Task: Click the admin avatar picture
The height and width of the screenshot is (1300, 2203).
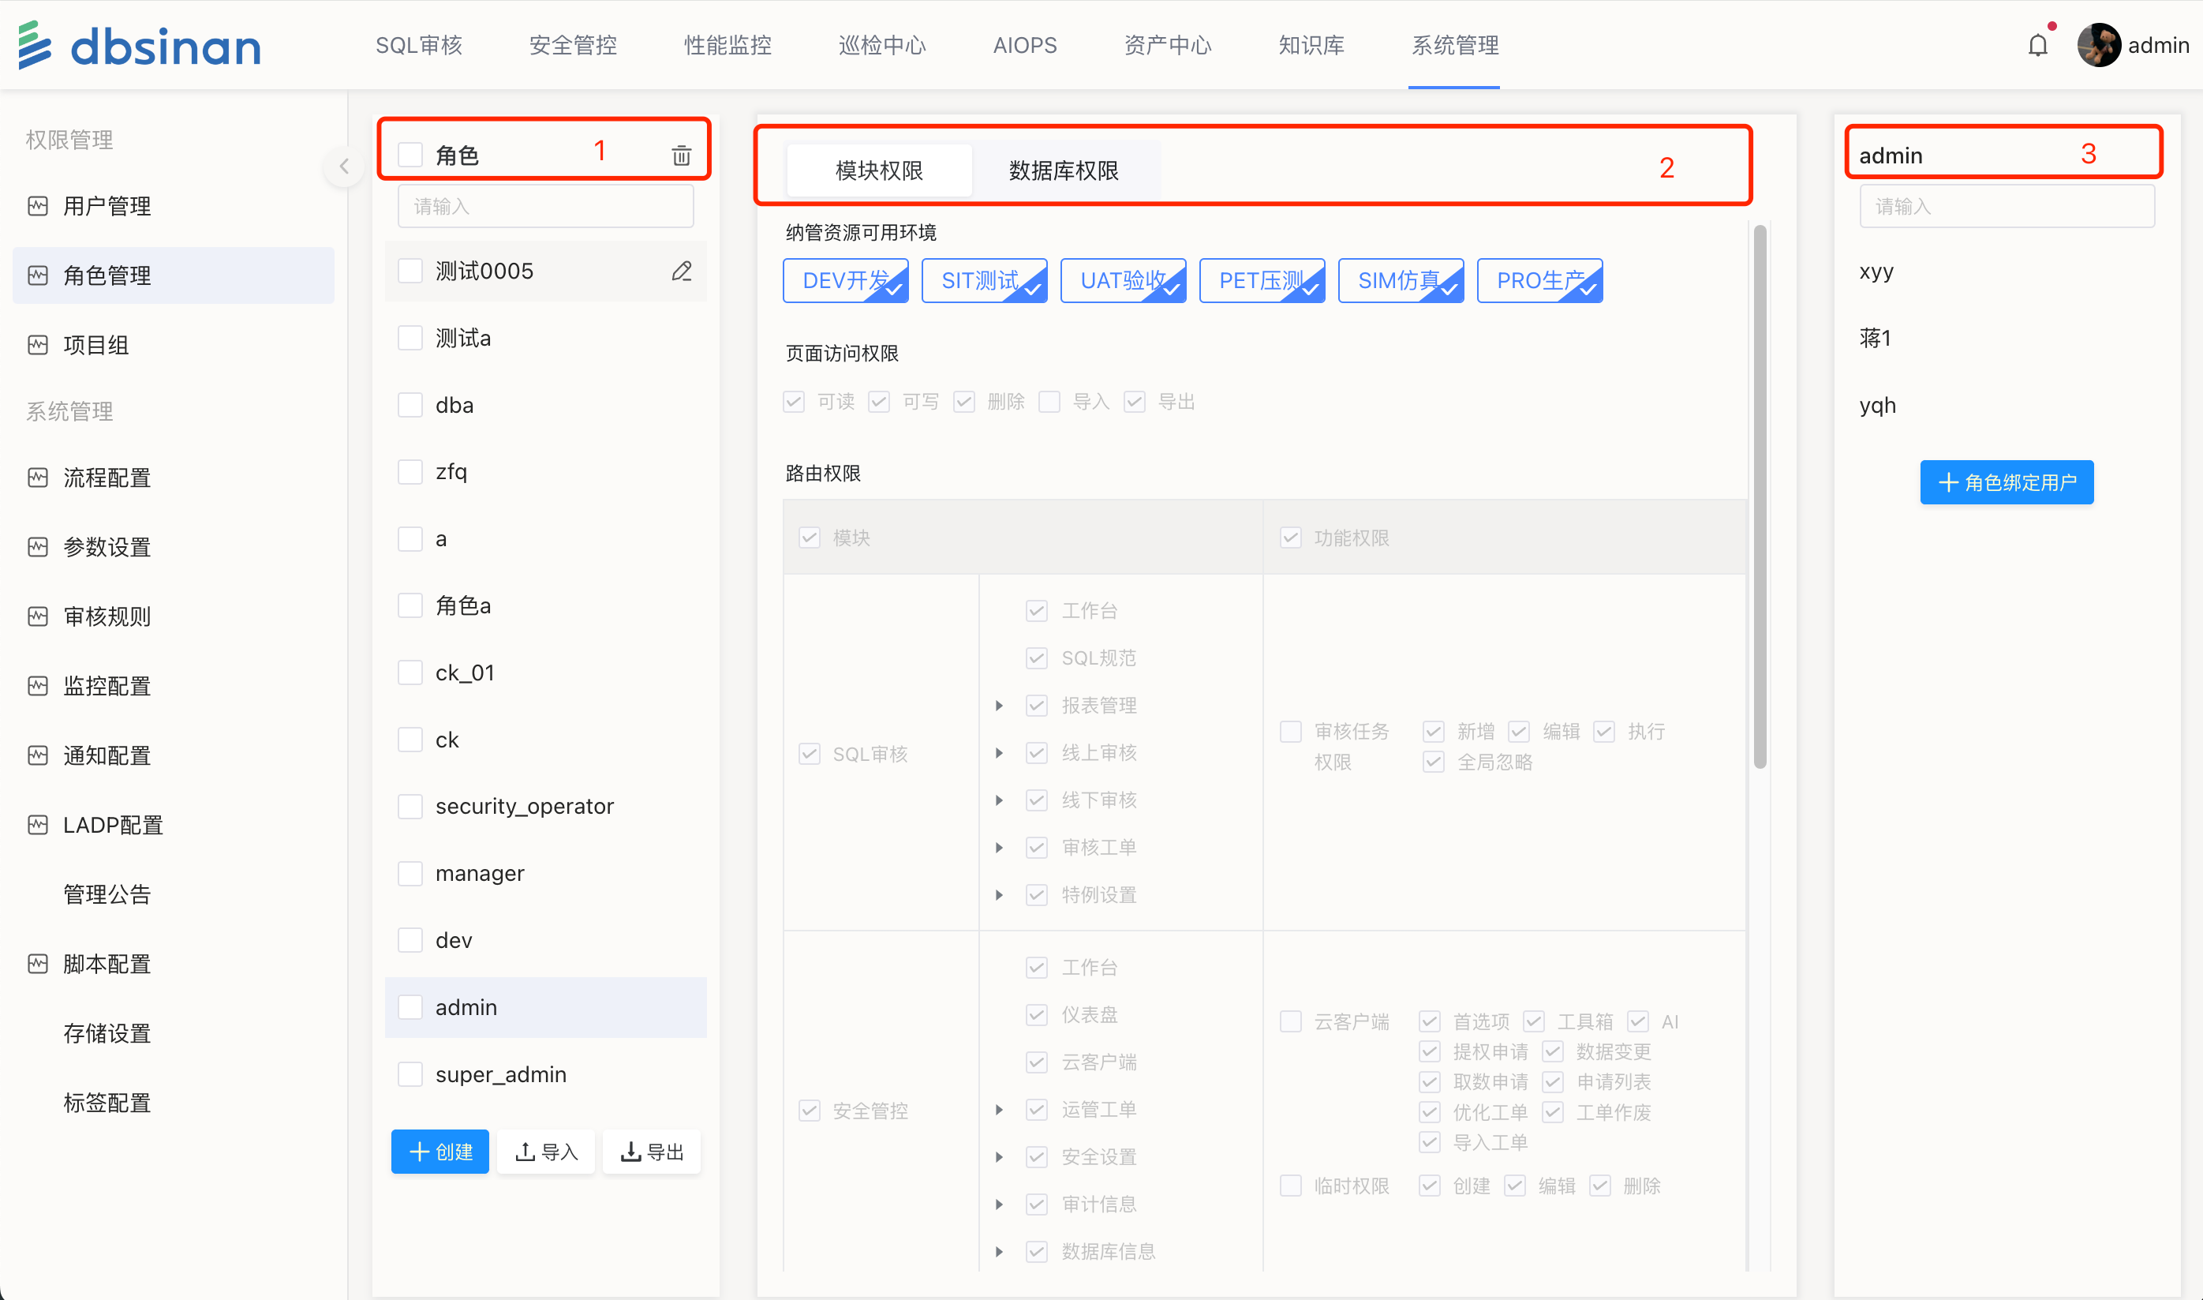Action: (2098, 45)
